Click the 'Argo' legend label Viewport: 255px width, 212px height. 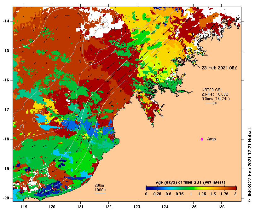212,139
